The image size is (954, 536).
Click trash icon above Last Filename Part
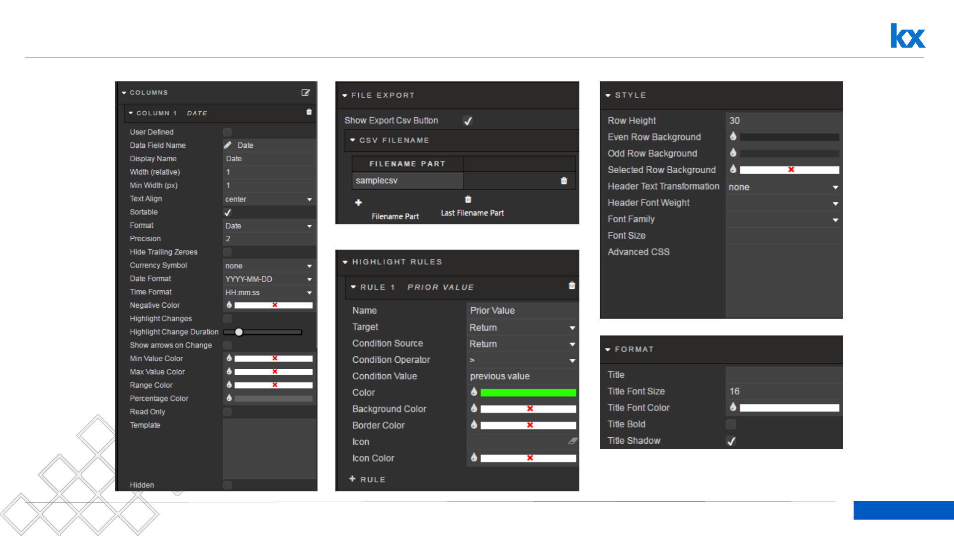click(468, 200)
